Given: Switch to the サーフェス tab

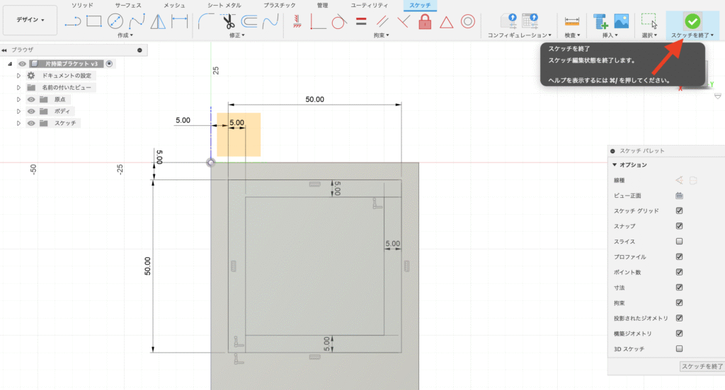Looking at the screenshot, I should pos(128,5).
